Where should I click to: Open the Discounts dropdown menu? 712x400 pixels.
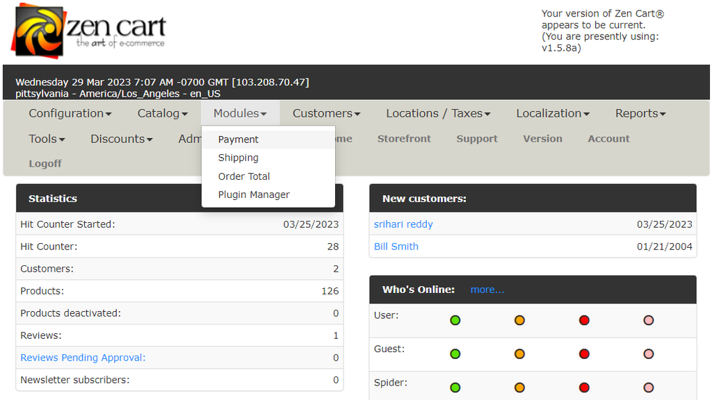coord(121,139)
